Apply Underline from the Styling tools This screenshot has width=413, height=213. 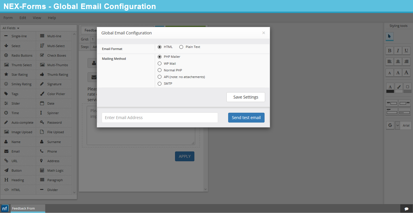(406, 50)
